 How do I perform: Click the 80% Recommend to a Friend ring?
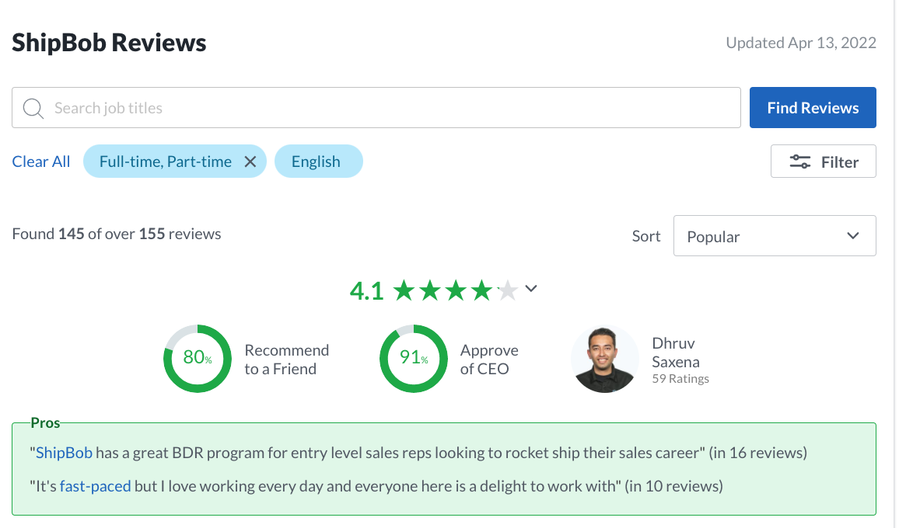click(198, 359)
